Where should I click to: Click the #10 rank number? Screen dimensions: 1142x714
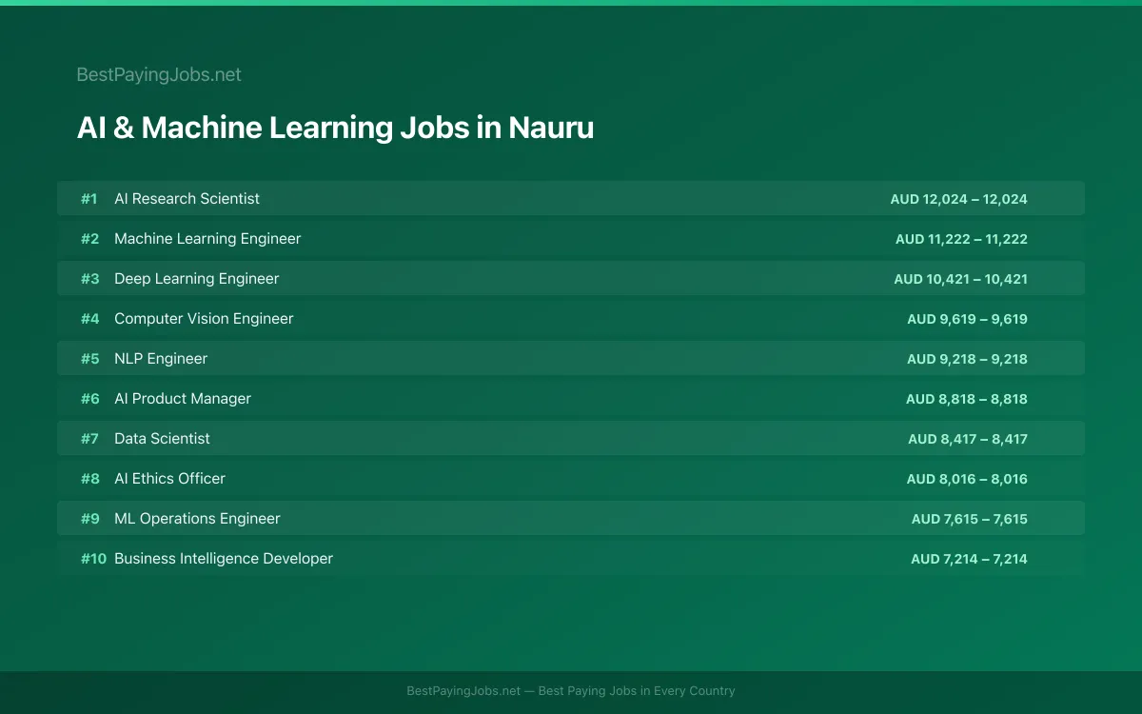tap(93, 559)
